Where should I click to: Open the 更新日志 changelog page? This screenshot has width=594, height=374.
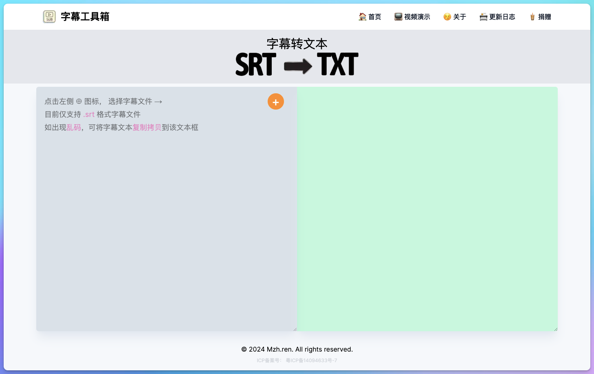(502, 17)
